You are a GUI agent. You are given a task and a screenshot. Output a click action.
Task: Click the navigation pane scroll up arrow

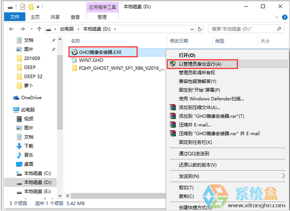pyautogui.click(x=60, y=39)
